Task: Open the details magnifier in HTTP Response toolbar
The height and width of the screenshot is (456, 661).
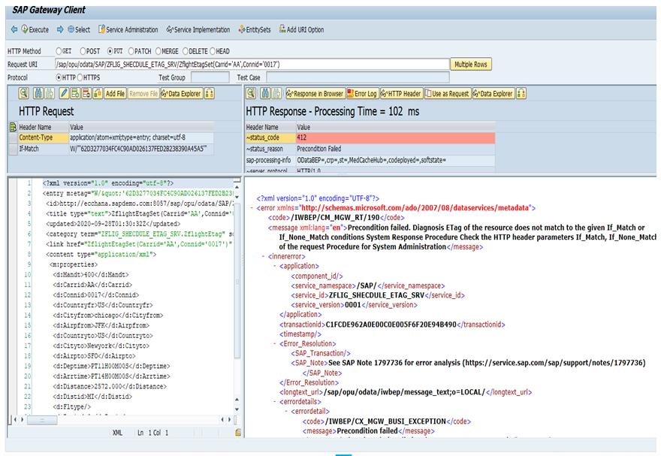Action: coord(251,94)
